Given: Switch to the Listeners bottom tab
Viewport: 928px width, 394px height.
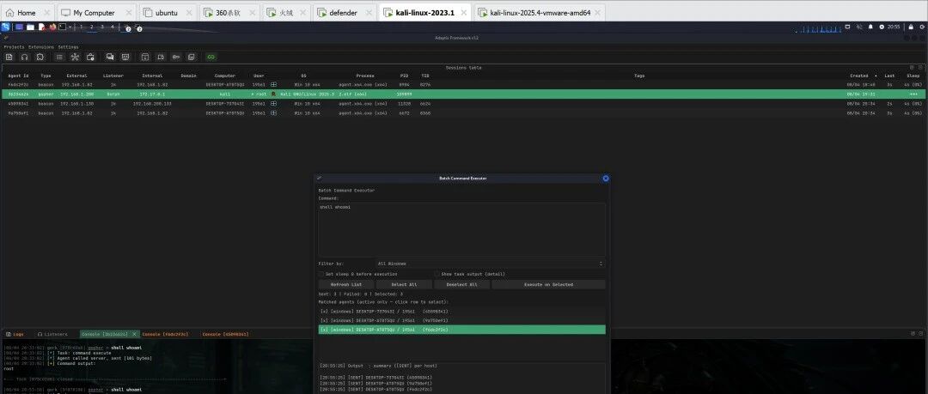Looking at the screenshot, I should 52,334.
